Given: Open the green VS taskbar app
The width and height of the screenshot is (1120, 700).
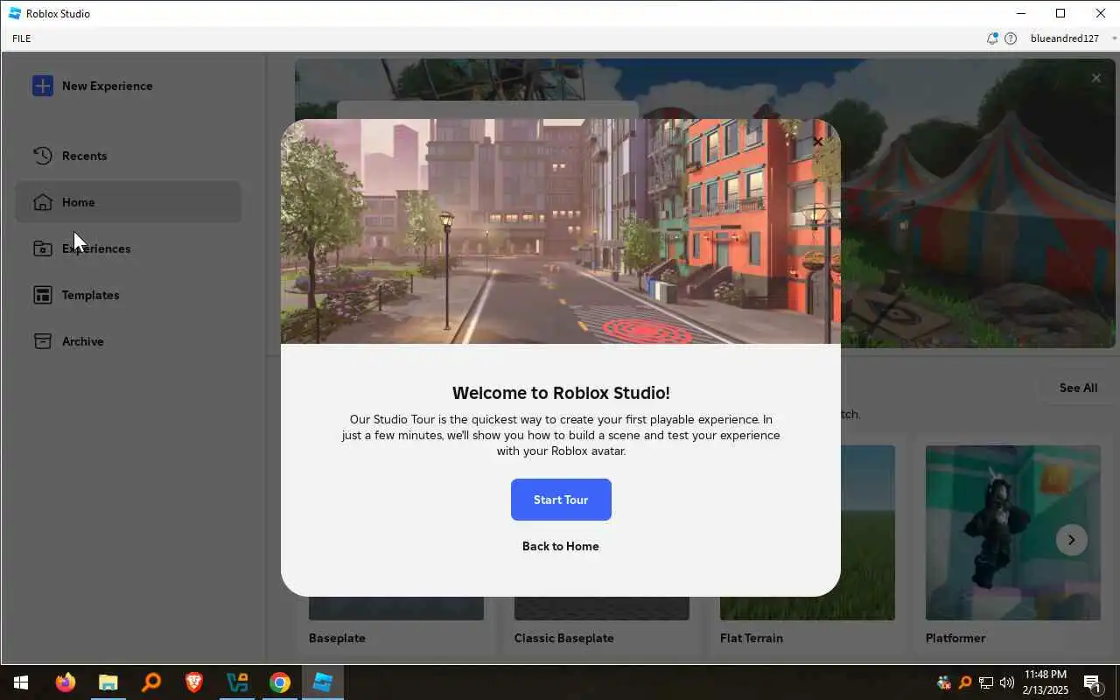Looking at the screenshot, I should pyautogui.click(x=237, y=682).
